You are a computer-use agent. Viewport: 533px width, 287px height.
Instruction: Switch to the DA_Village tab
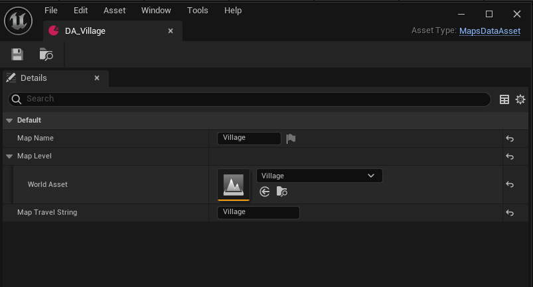85,31
